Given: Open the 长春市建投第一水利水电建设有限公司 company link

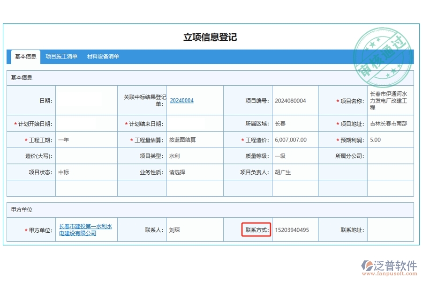Looking at the screenshot, I should pyautogui.click(x=86, y=229).
